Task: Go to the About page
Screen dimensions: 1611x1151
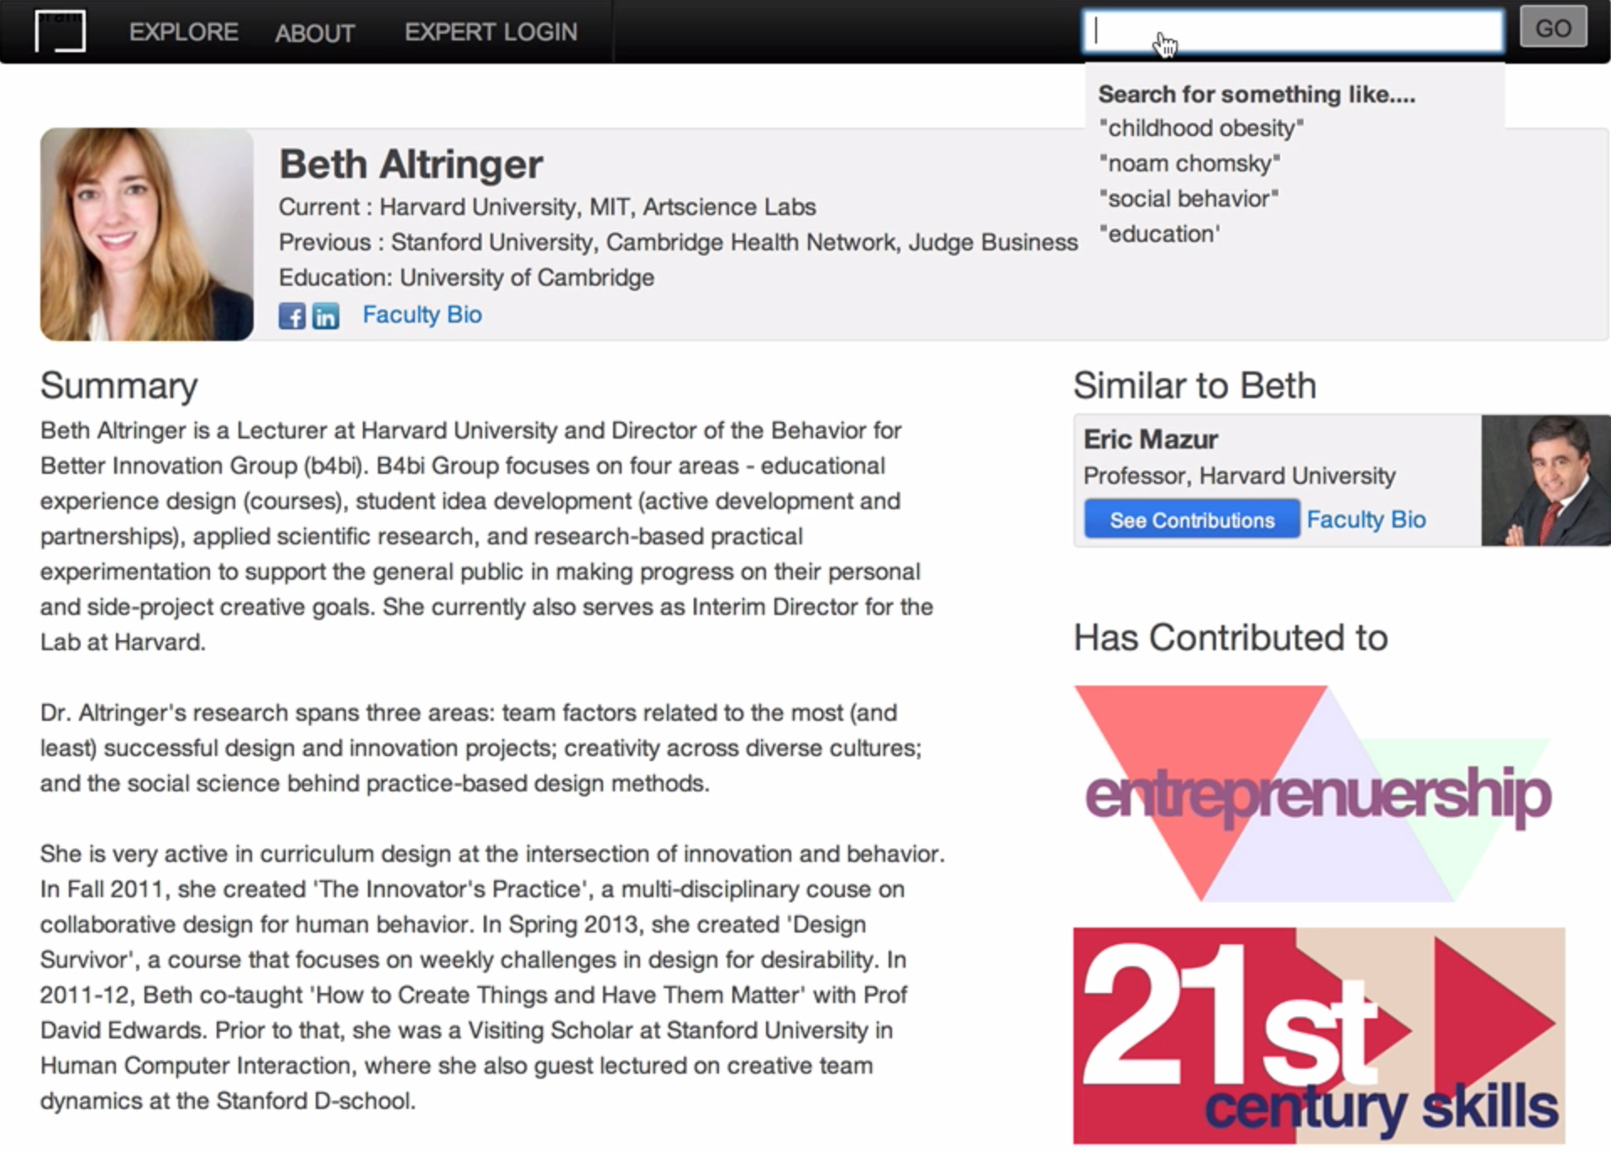Action: pos(315,33)
